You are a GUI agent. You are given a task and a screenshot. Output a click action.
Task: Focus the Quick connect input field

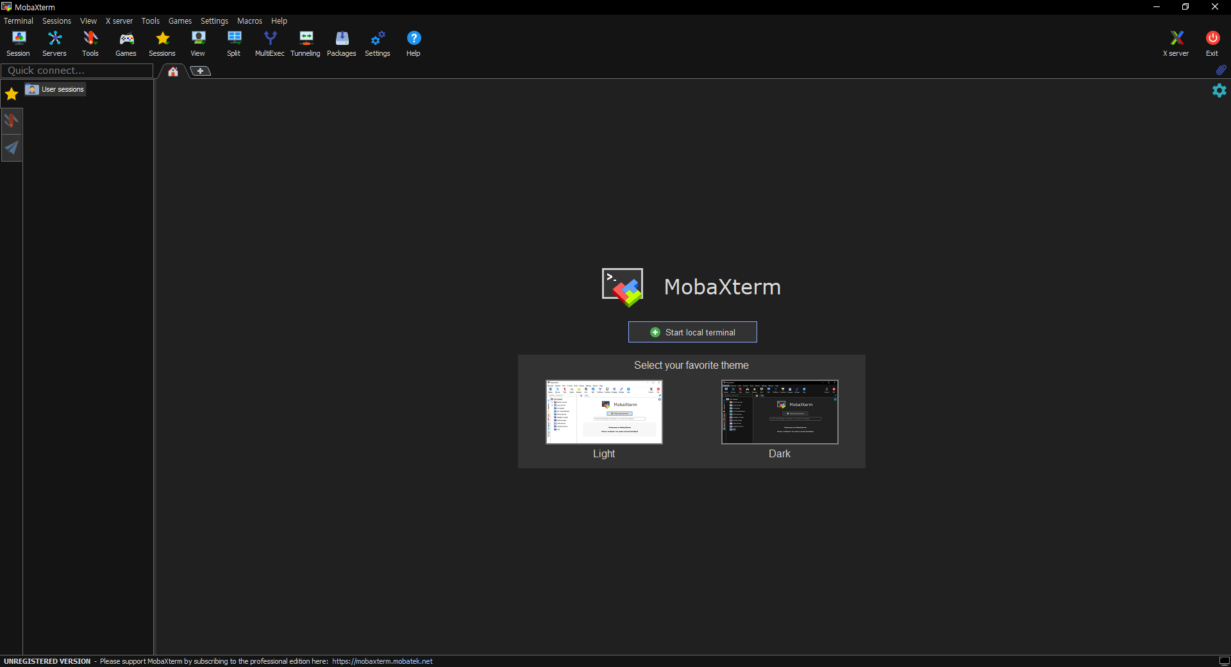coord(77,71)
